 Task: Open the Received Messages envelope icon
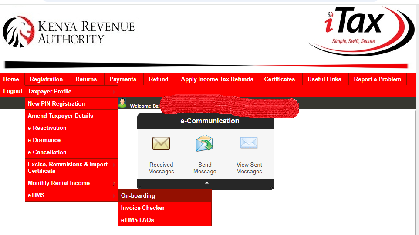tap(161, 143)
